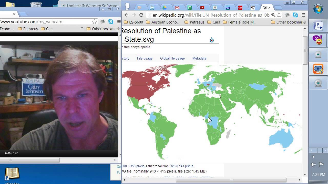The image size is (328, 184).
Task: Open the Yahoo Messenger taskbar icon
Action: [x=318, y=40]
